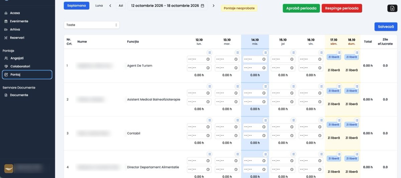Open list icon for Agent De Turism Sunday
The height and width of the screenshot is (178, 401).
(357, 53)
